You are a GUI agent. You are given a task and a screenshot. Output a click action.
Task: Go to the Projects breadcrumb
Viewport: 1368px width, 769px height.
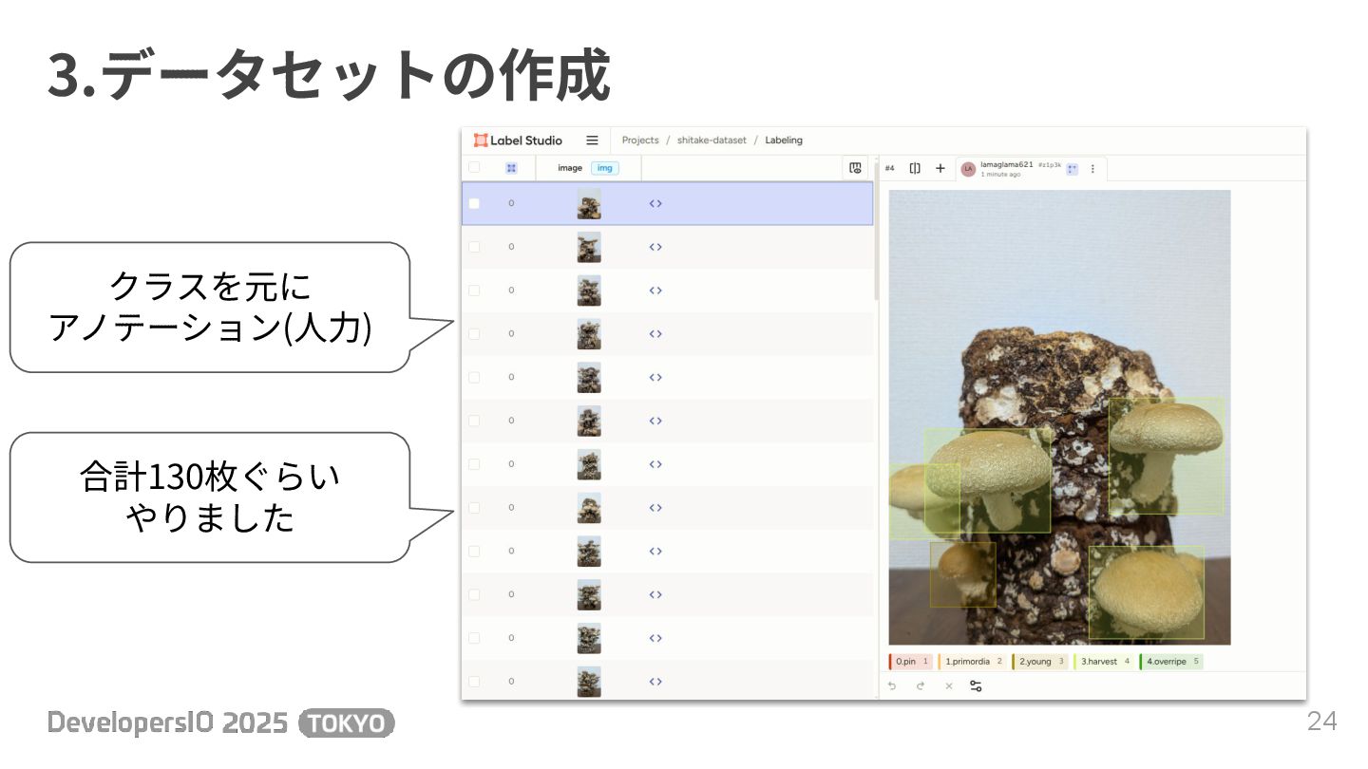point(640,141)
